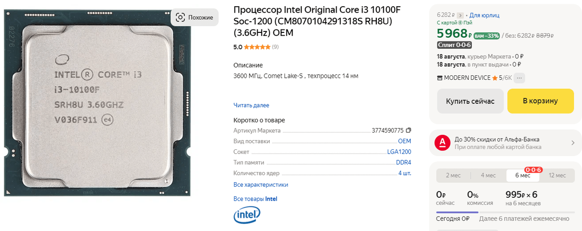
Task: Click the installment payment progress bar
Action: [x=504, y=212]
